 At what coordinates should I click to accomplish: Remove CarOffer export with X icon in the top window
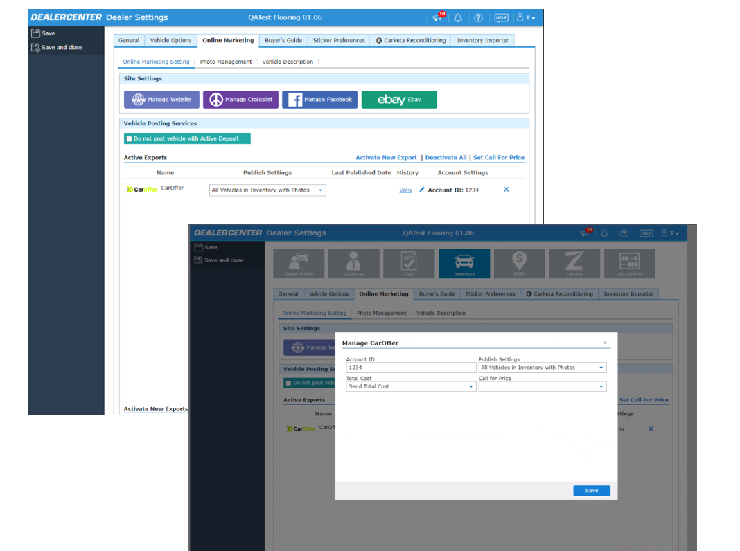(x=506, y=190)
